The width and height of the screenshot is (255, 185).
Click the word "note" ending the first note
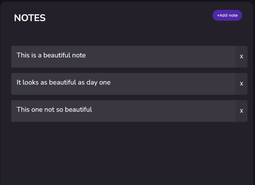point(79,55)
